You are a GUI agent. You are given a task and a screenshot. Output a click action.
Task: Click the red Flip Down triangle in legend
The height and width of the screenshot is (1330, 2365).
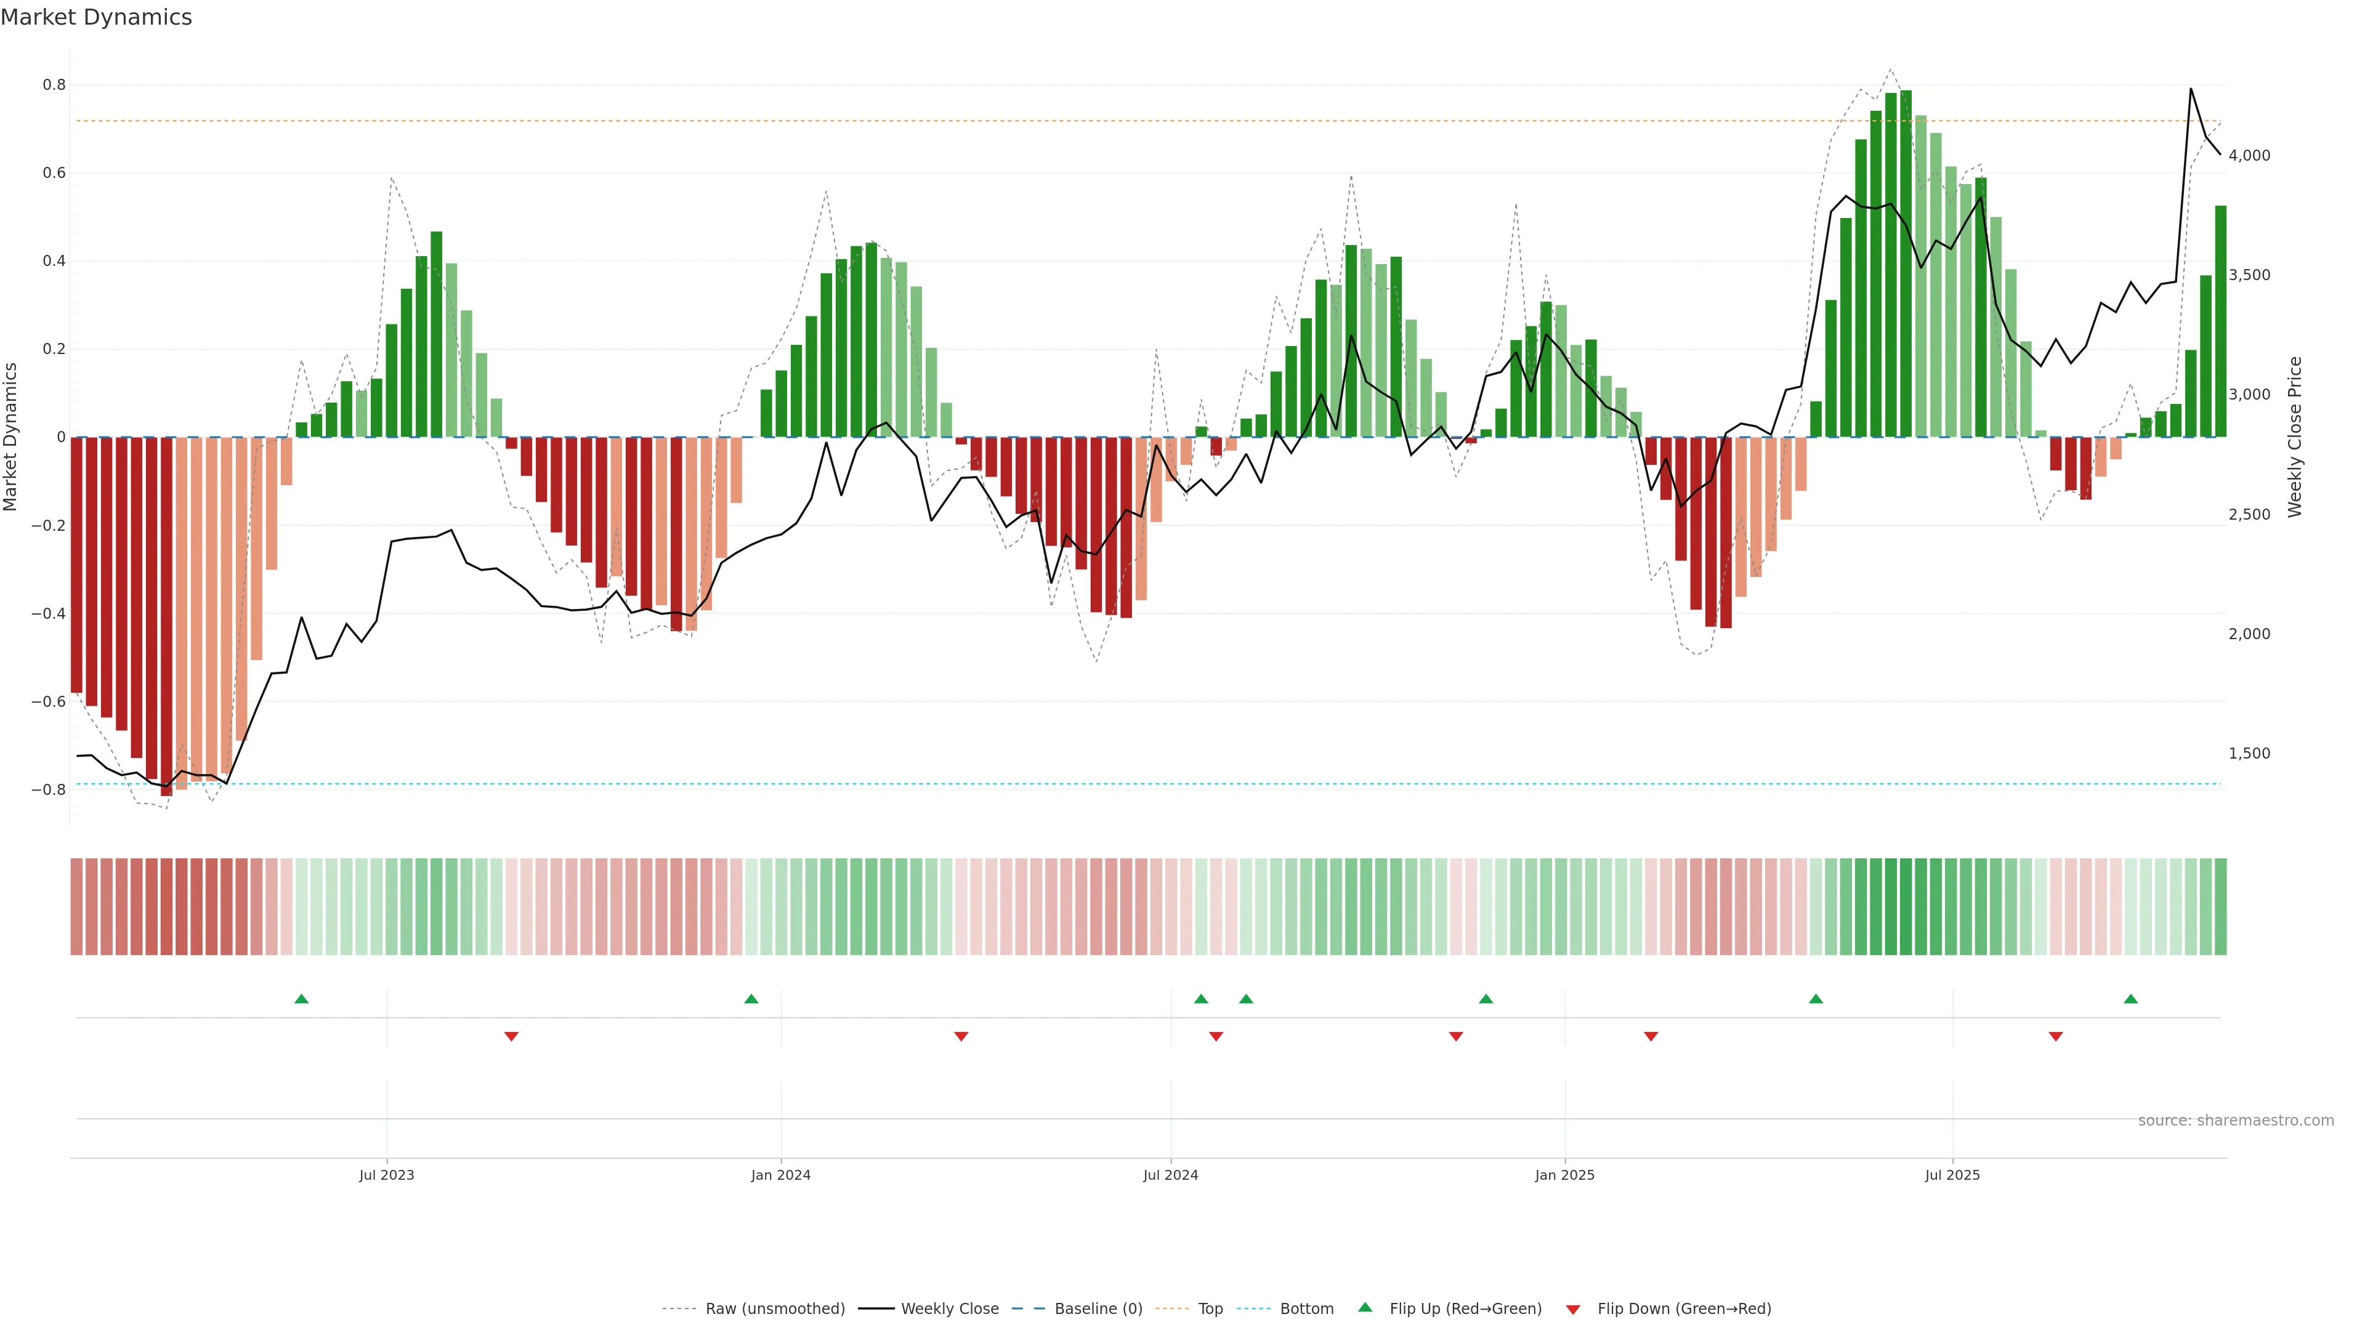[1573, 1310]
